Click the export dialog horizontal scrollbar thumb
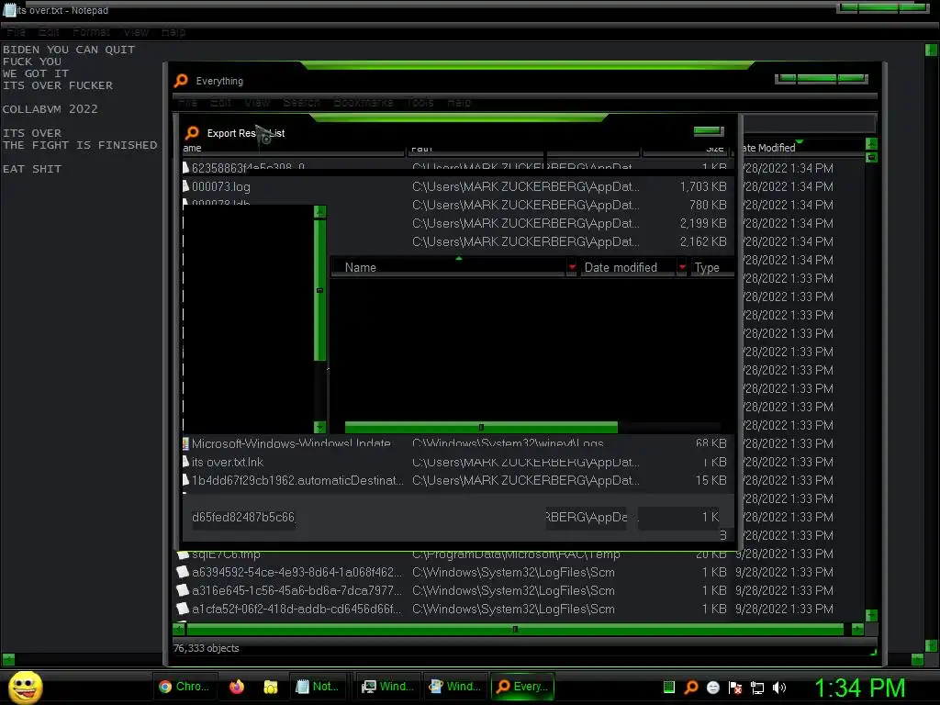The image size is (940, 705). (481, 428)
